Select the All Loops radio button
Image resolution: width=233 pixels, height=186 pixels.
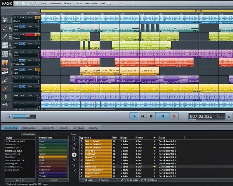[x=83, y=180]
